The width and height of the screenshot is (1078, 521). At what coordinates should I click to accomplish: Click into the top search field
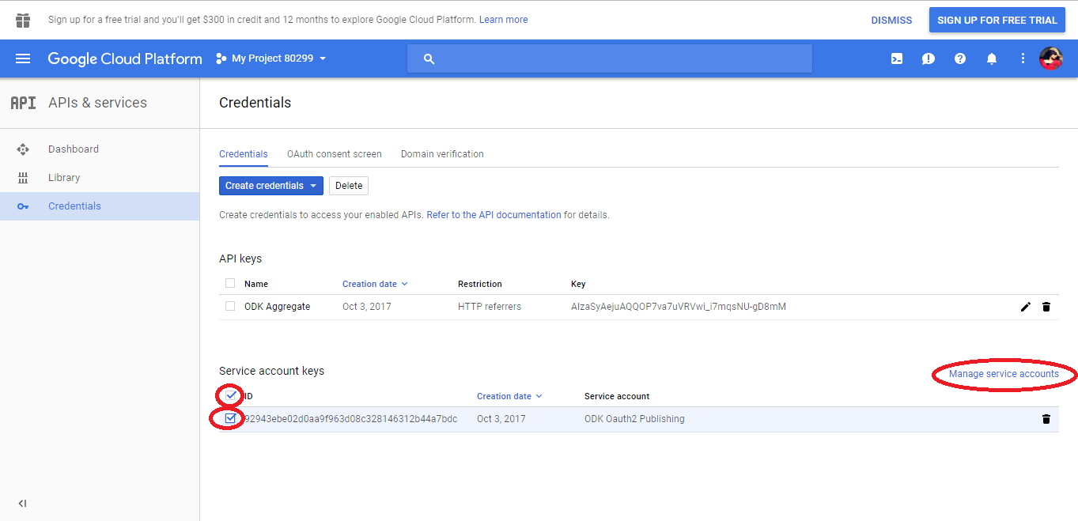(x=610, y=59)
